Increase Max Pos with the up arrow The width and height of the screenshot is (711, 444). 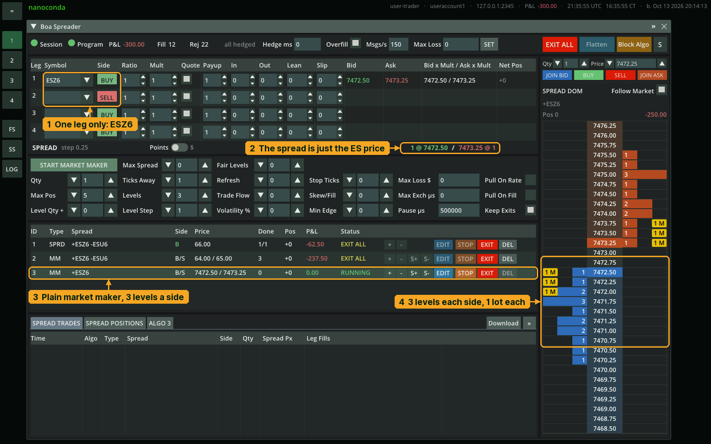[x=111, y=195]
